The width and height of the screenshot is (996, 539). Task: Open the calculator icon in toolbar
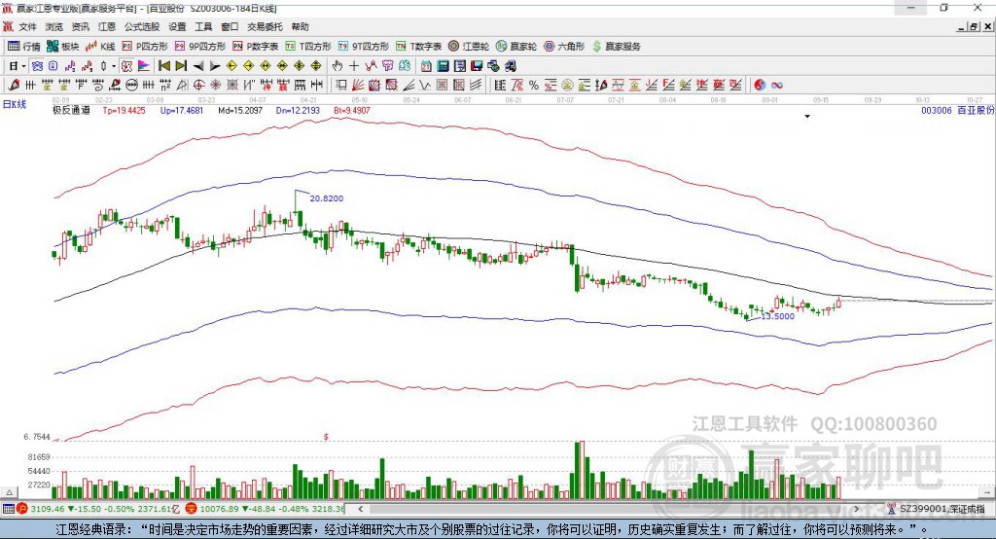(443, 65)
